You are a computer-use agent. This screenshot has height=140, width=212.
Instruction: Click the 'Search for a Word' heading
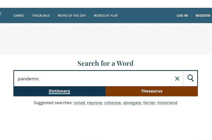point(105,63)
